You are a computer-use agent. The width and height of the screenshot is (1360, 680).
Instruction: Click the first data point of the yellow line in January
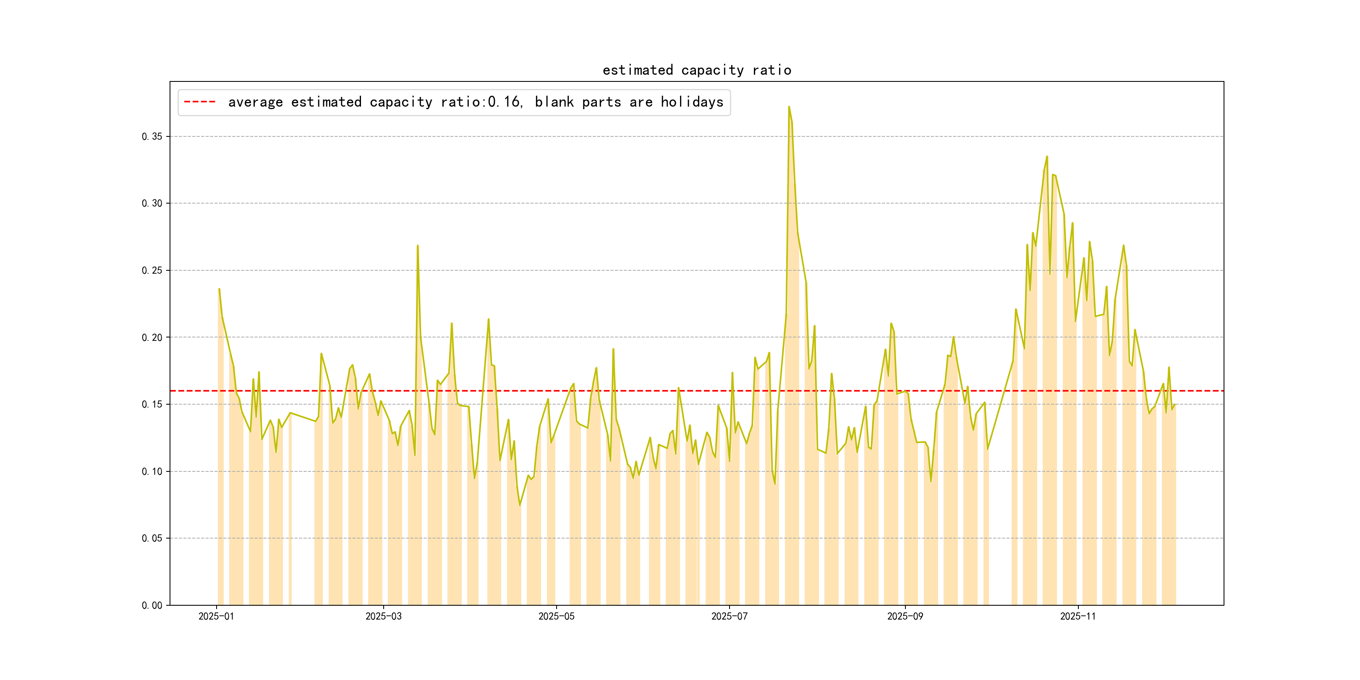(219, 289)
